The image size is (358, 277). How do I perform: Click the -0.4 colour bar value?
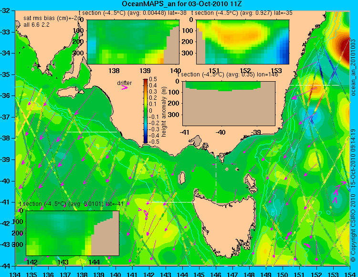pos(154,136)
